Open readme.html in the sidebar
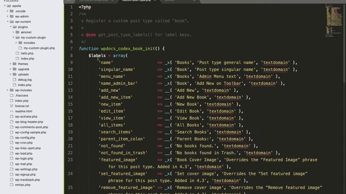Screen dimensions: 346x194 (x=24, y=112)
